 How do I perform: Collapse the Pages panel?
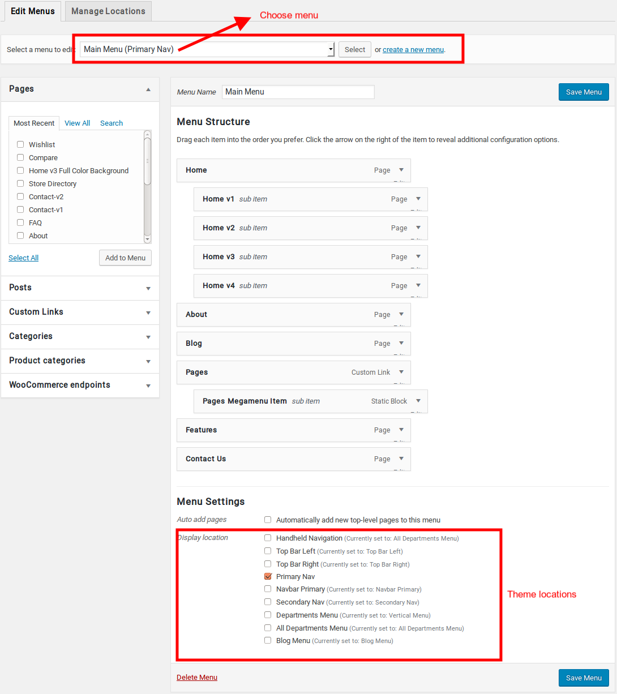point(148,89)
